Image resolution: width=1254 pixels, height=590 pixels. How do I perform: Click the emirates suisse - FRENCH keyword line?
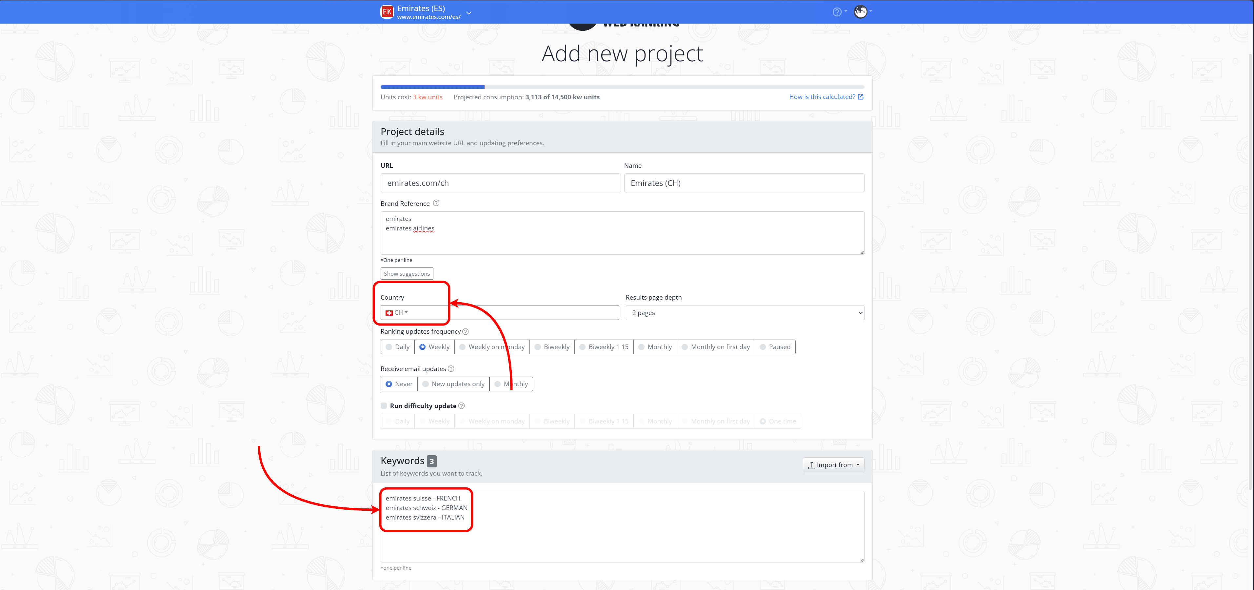pos(423,498)
